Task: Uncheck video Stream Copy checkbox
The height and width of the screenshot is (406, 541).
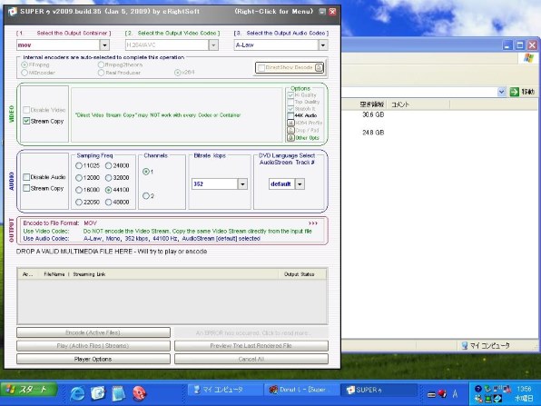Action: (26, 121)
